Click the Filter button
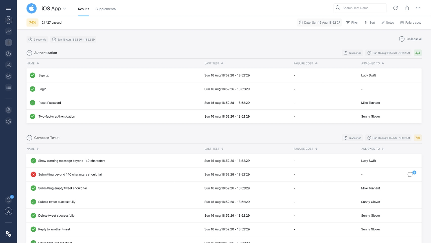This screenshot has height=243, width=431. 352,23
